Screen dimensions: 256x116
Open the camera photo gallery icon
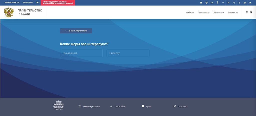[201, 3]
